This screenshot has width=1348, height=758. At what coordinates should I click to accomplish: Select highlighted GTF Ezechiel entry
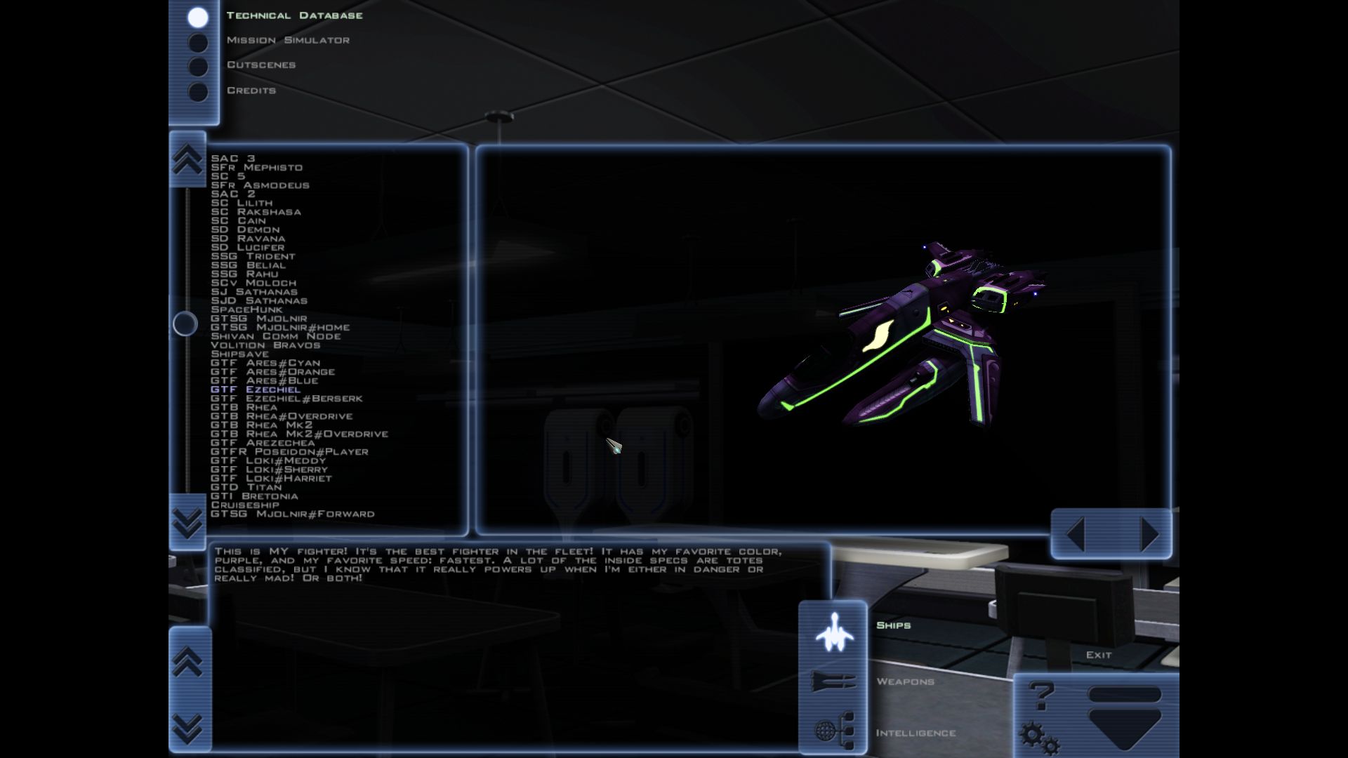[256, 390]
